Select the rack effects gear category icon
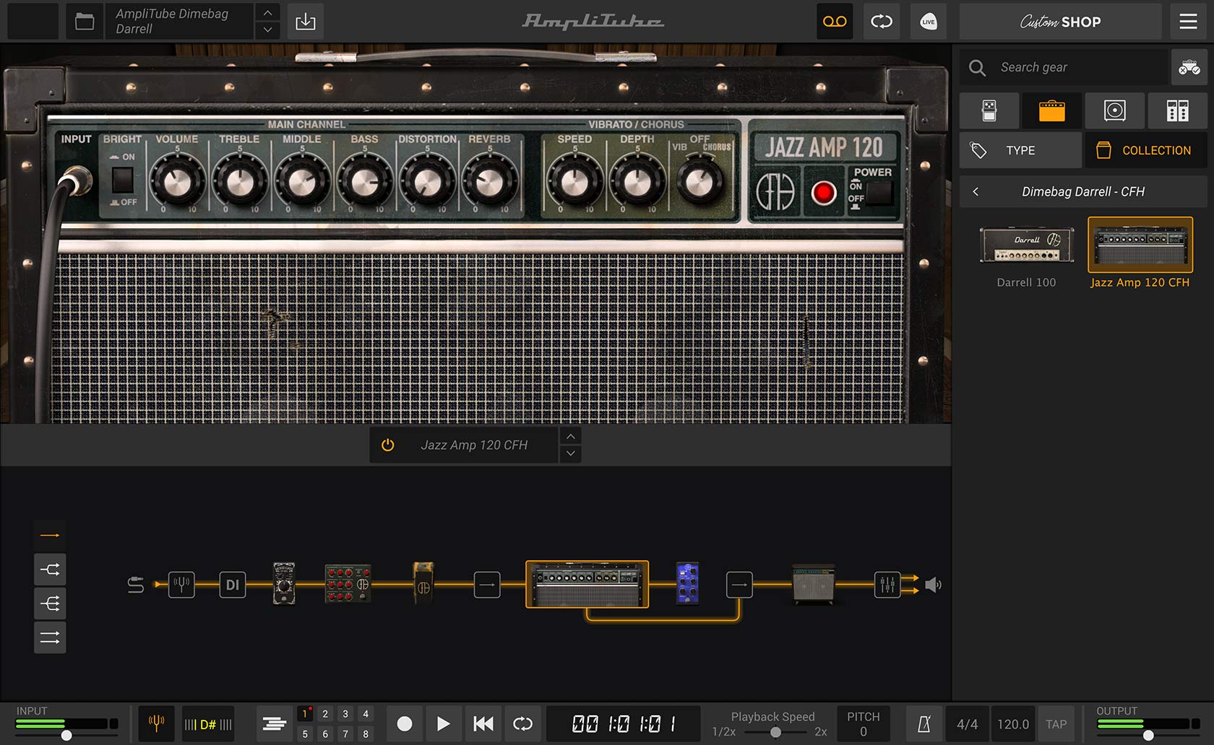 [x=1177, y=110]
